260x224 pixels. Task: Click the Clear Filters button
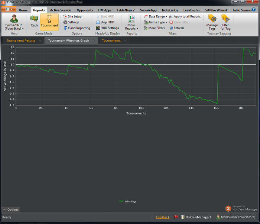179,22
